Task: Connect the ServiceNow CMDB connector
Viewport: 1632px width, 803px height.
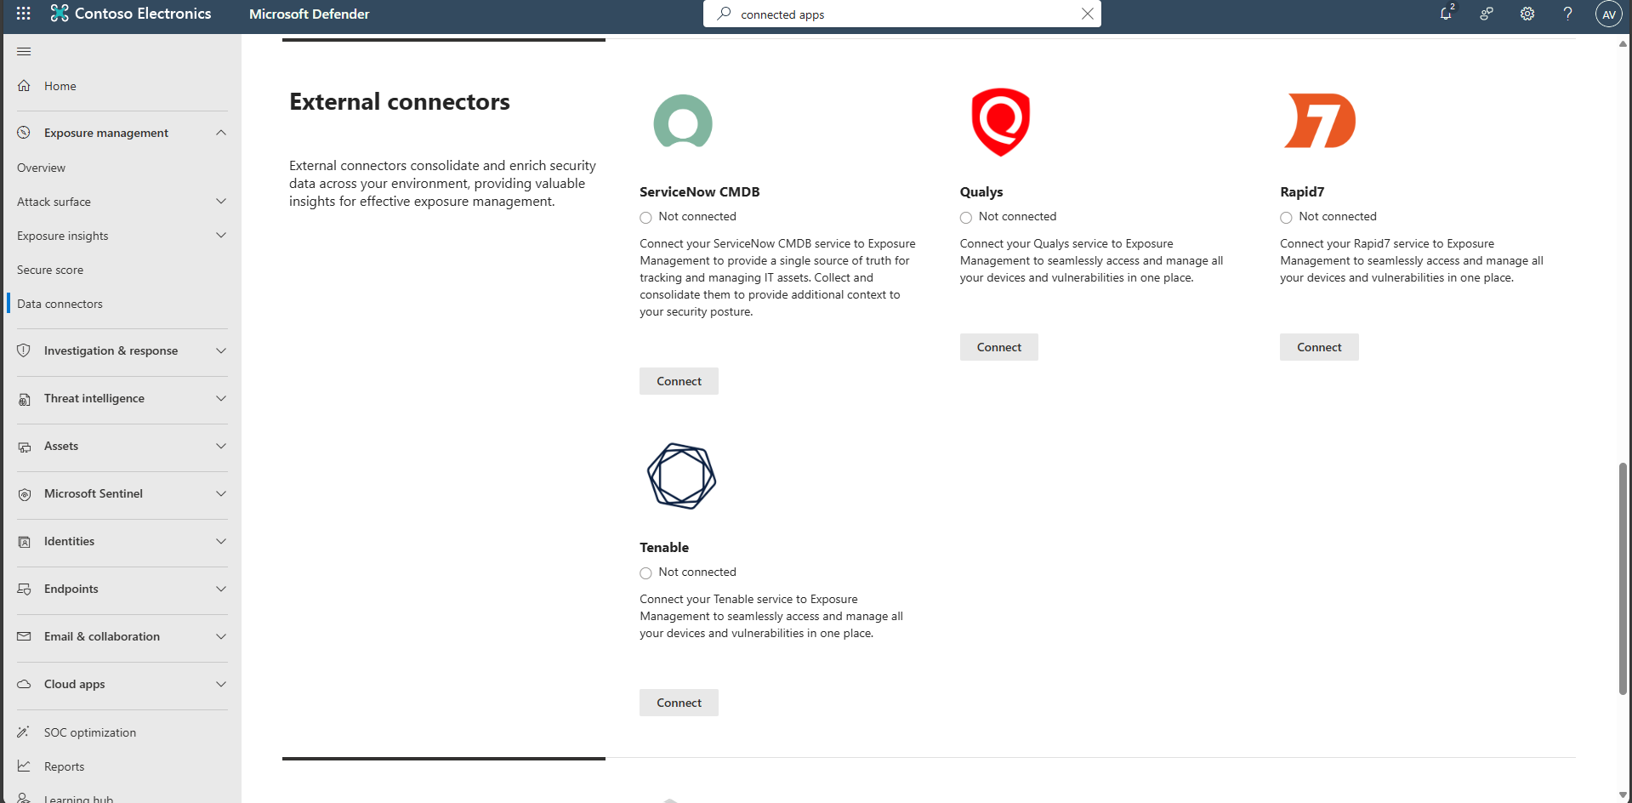Action: coord(679,381)
